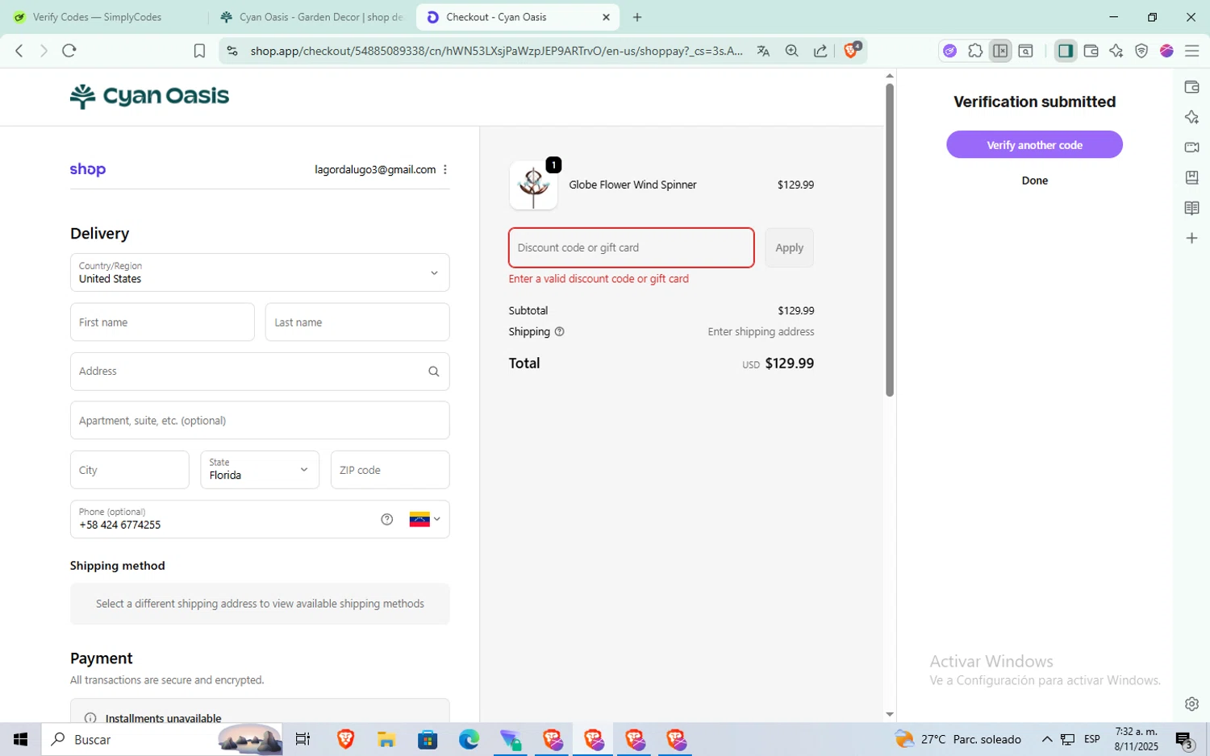Click the Cyan Oasis logo
1210x756 pixels.
150,96
